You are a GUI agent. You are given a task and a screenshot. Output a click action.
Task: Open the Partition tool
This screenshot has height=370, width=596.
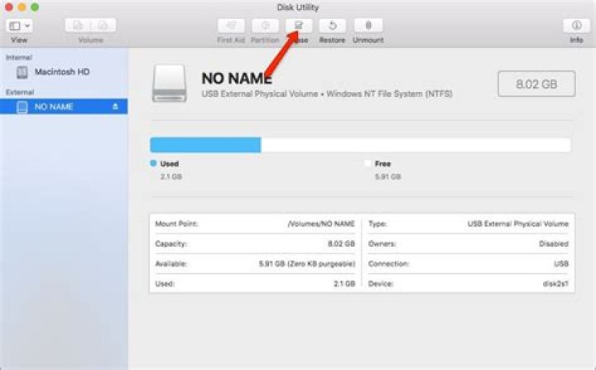pyautogui.click(x=265, y=26)
